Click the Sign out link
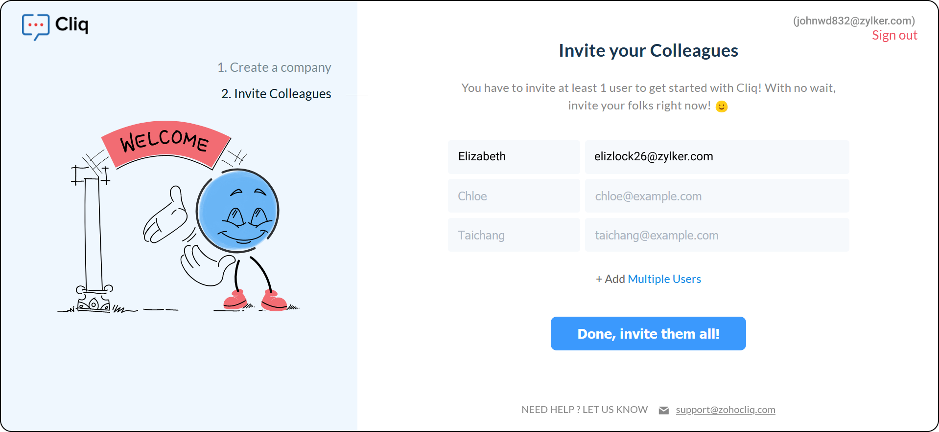The width and height of the screenshot is (939, 432). click(x=894, y=36)
